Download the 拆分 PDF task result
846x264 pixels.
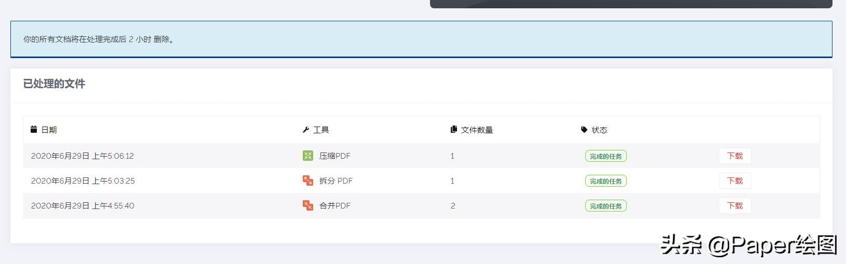(x=735, y=180)
